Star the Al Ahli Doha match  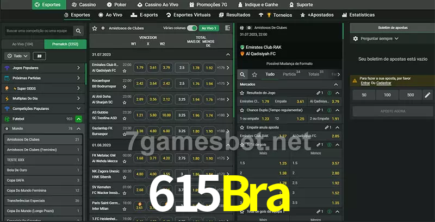125,103
